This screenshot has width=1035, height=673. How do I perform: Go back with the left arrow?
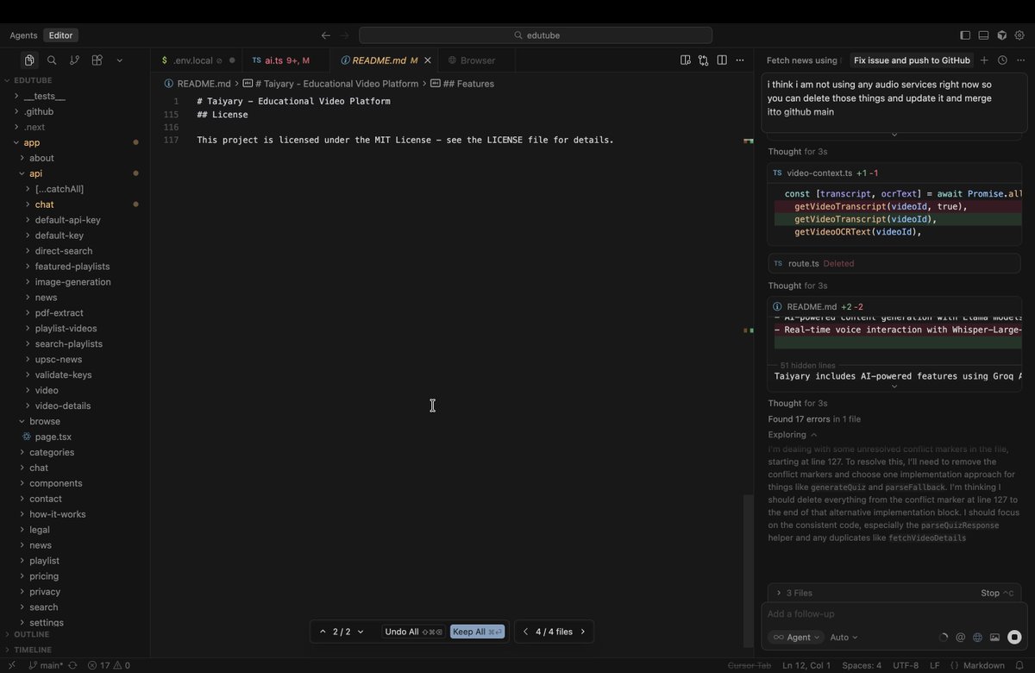pos(325,35)
